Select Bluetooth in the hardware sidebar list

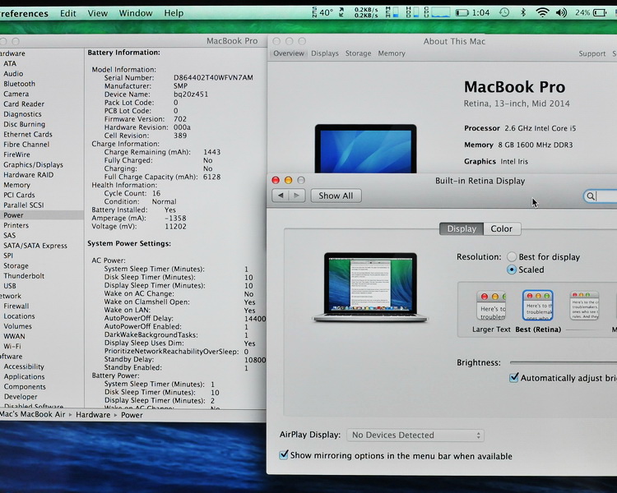19,84
